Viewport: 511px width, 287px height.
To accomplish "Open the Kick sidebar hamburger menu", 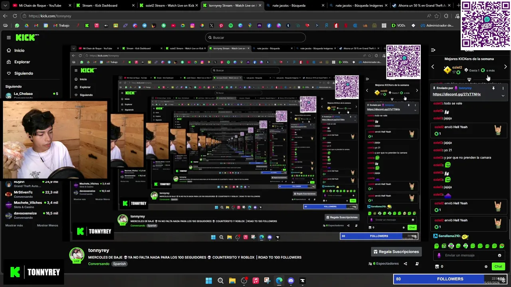I will pyautogui.click(x=8, y=37).
